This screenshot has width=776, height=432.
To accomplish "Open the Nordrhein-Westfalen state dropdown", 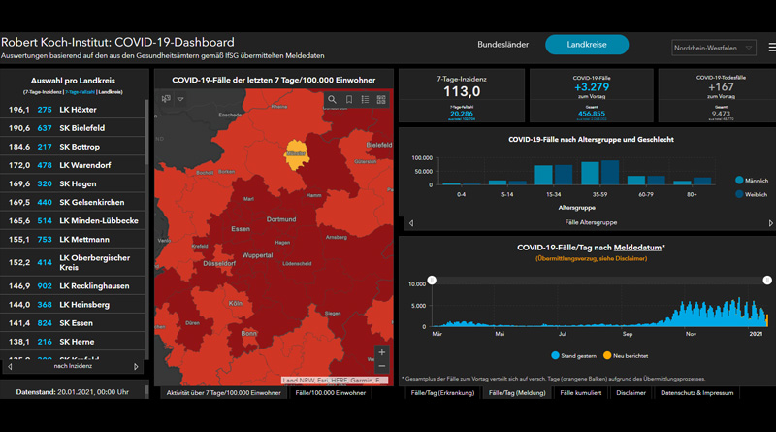I will (x=714, y=48).
